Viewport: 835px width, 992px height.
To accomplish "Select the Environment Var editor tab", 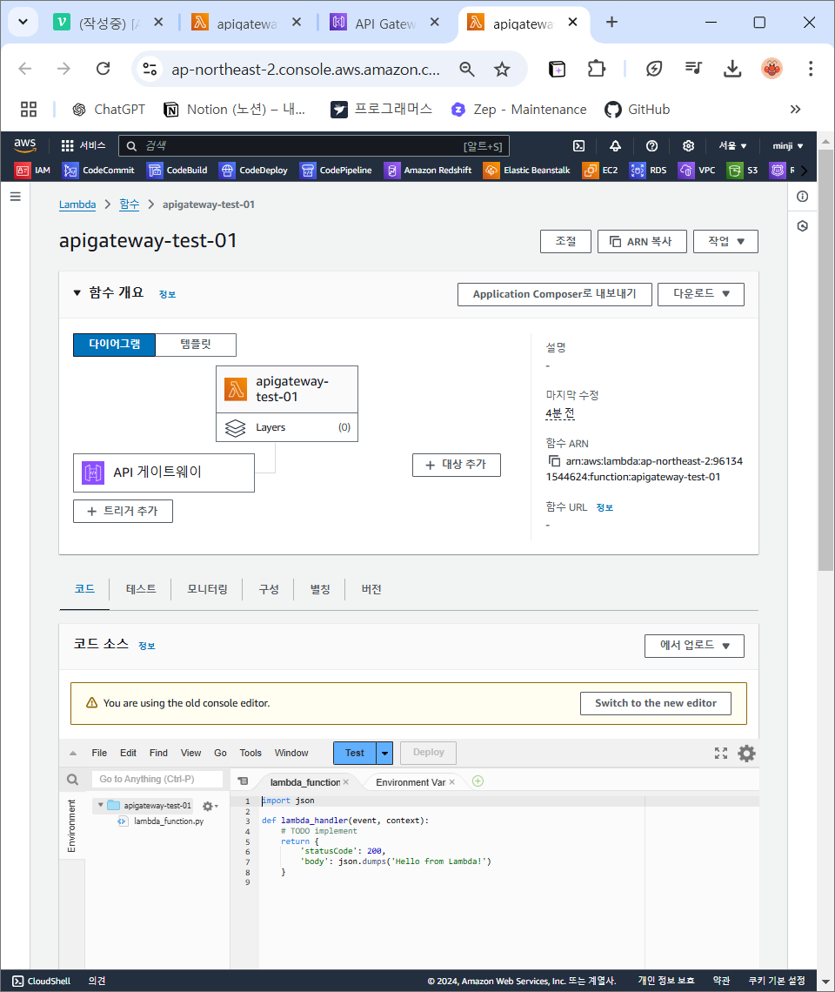I will pos(411,782).
